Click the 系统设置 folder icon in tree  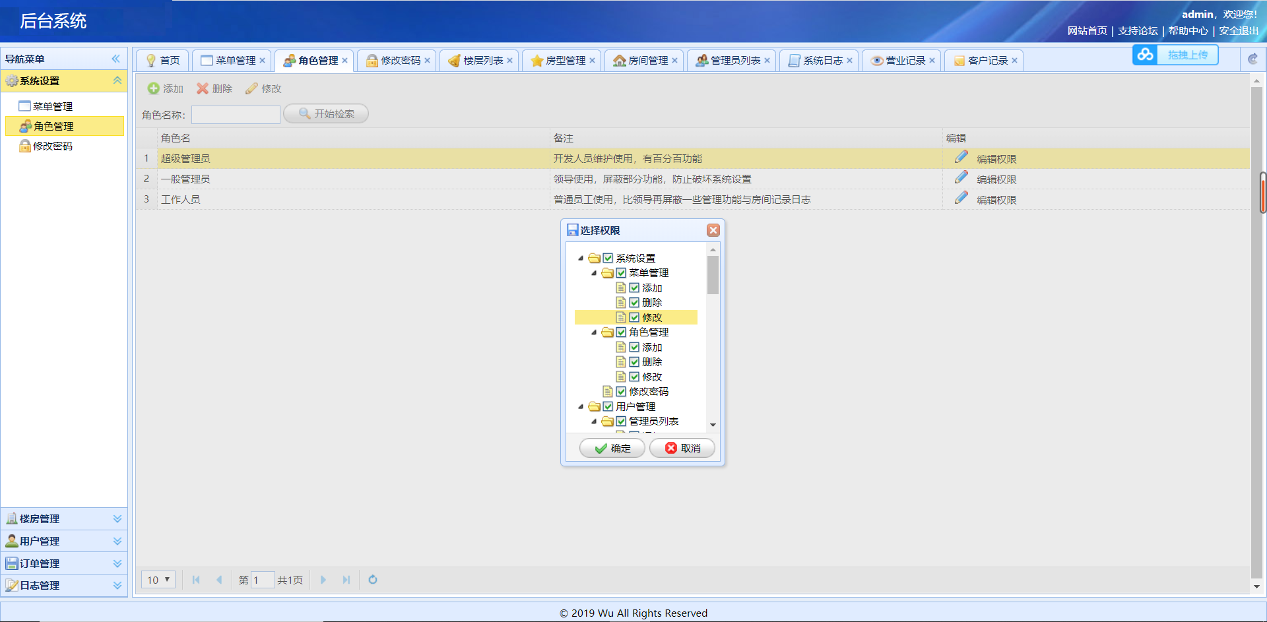[595, 258]
